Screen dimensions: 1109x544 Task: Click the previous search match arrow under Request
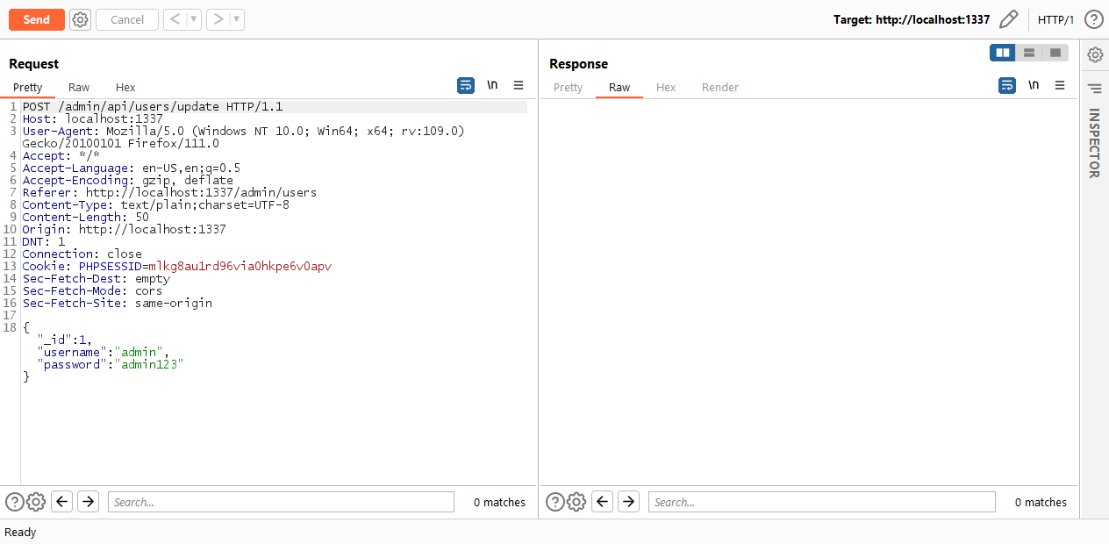pyautogui.click(x=61, y=501)
